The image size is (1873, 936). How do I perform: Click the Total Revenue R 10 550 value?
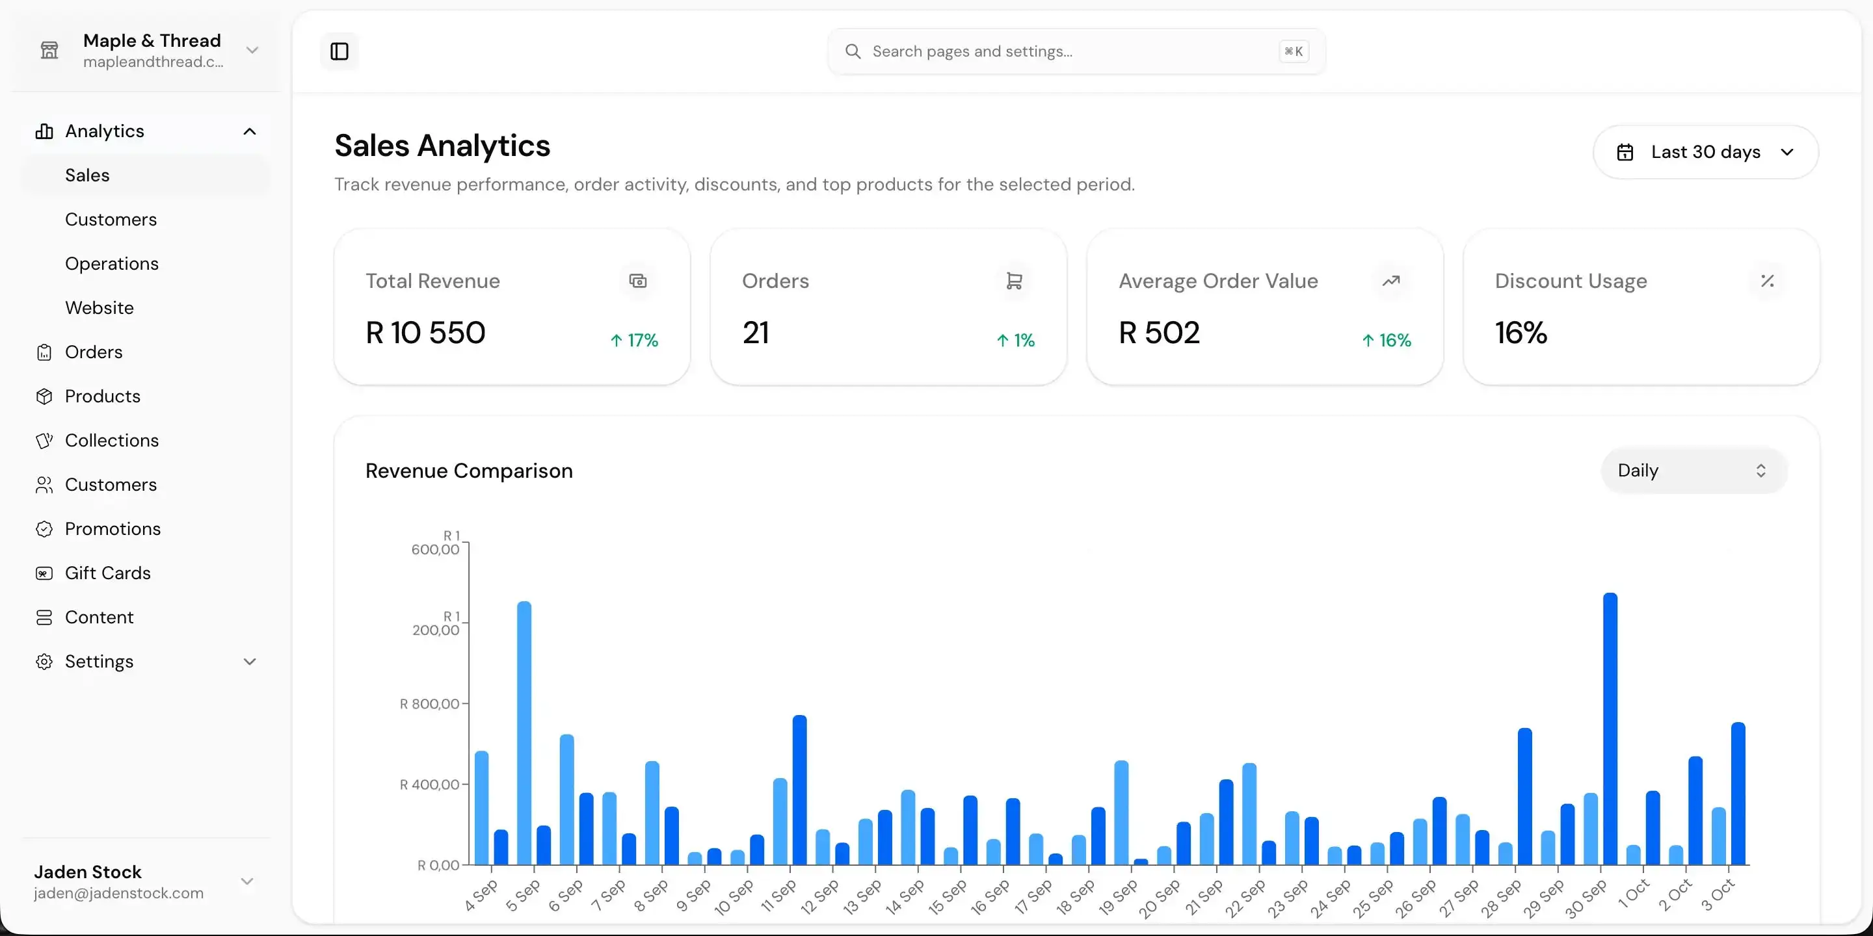425,333
